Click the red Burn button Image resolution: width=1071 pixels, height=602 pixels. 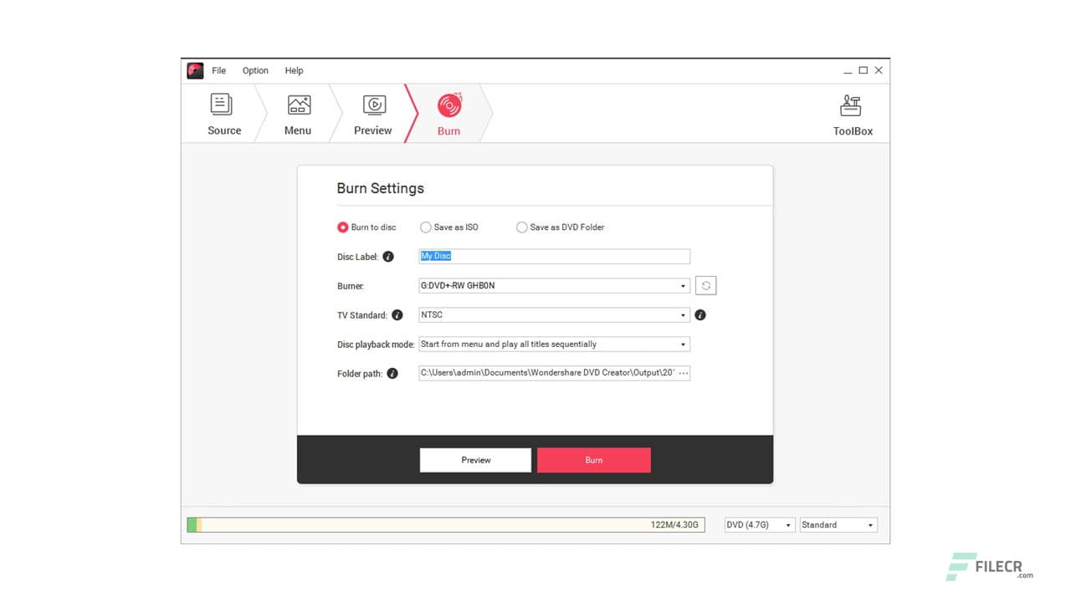click(x=593, y=460)
